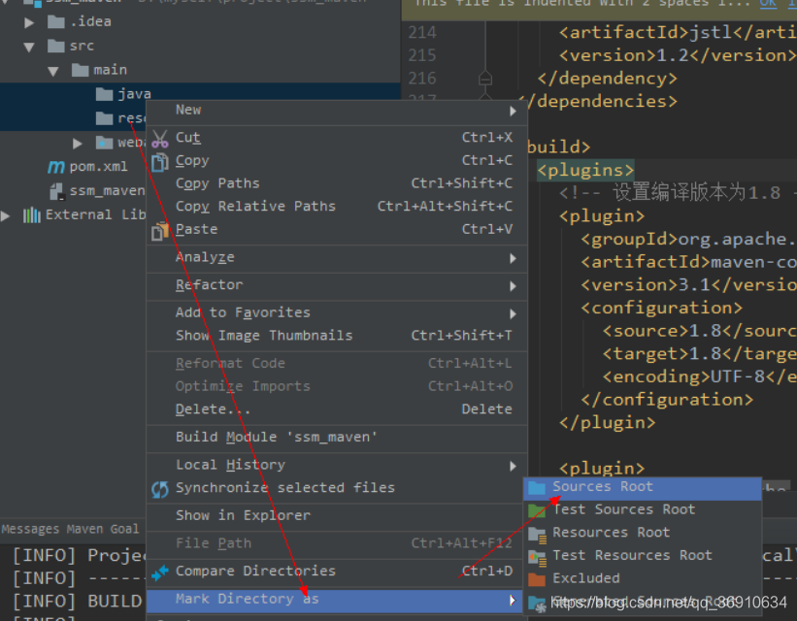Choose Synchronize selected files
Image resolution: width=797 pixels, height=621 pixels.
point(337,488)
